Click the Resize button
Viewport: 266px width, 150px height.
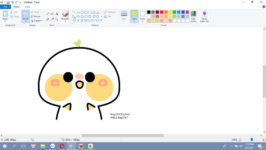(35, 16)
